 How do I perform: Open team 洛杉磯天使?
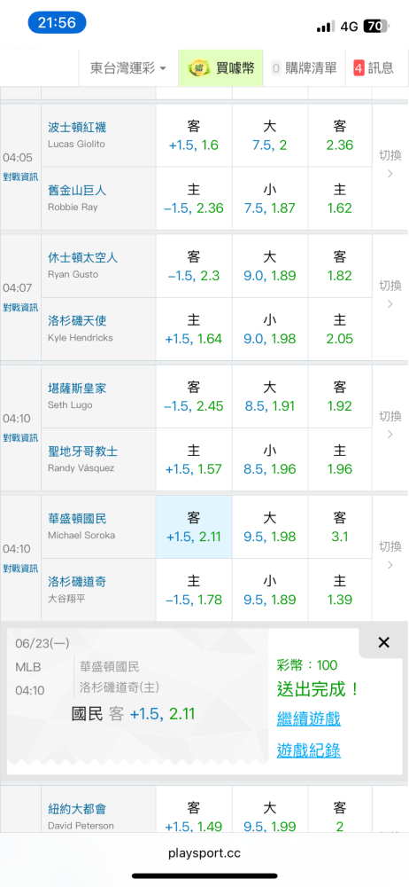click(77, 321)
